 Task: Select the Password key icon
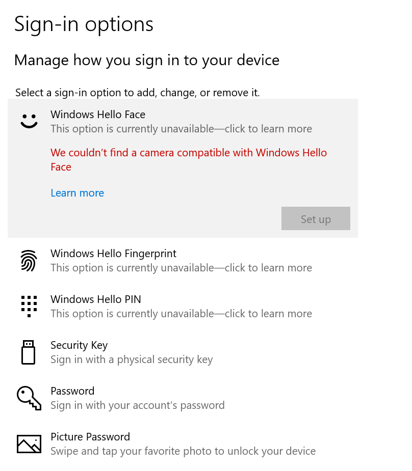(29, 398)
